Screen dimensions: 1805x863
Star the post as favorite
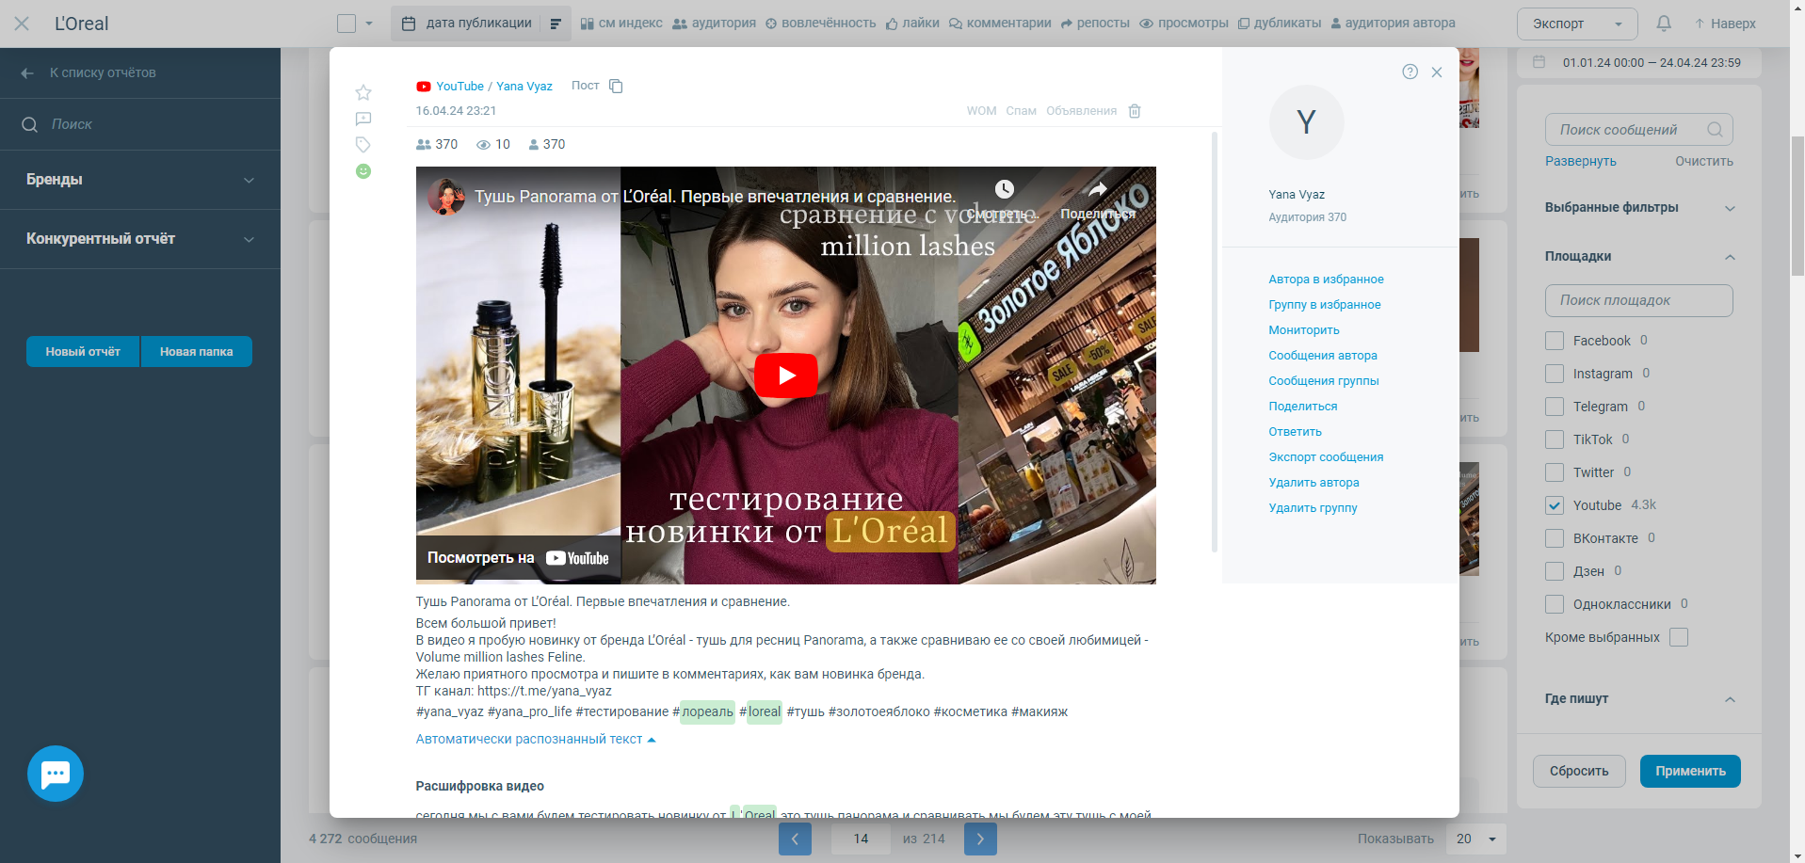point(363,92)
